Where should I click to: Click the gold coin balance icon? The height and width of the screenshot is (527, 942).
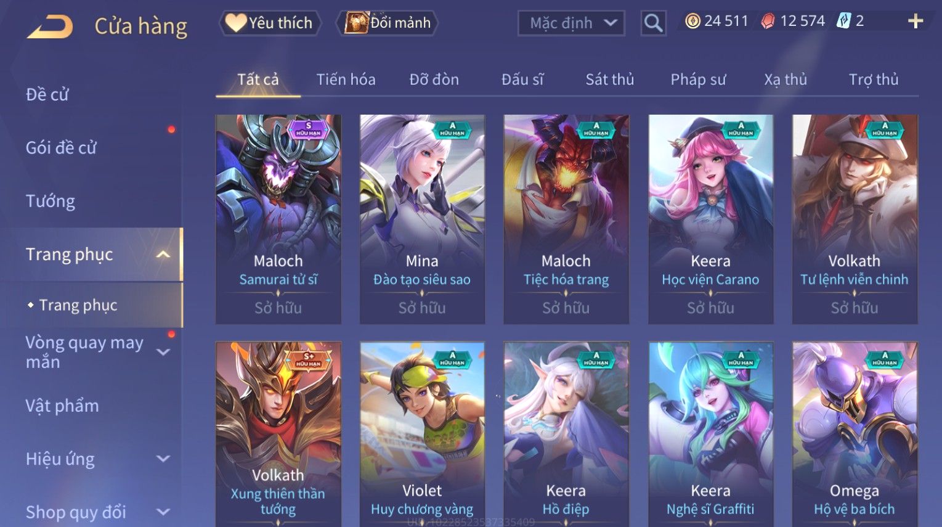click(x=693, y=22)
